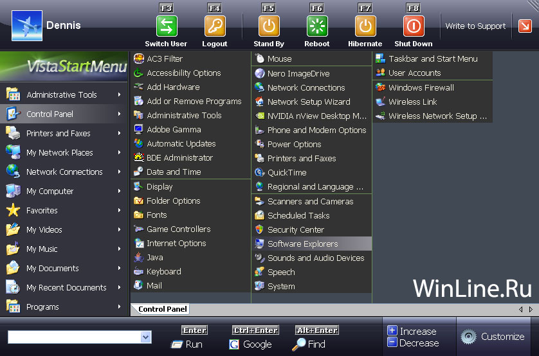Screen dimensions: 539x356
Task: Click the Run icon
Action: pyautogui.click(x=177, y=344)
